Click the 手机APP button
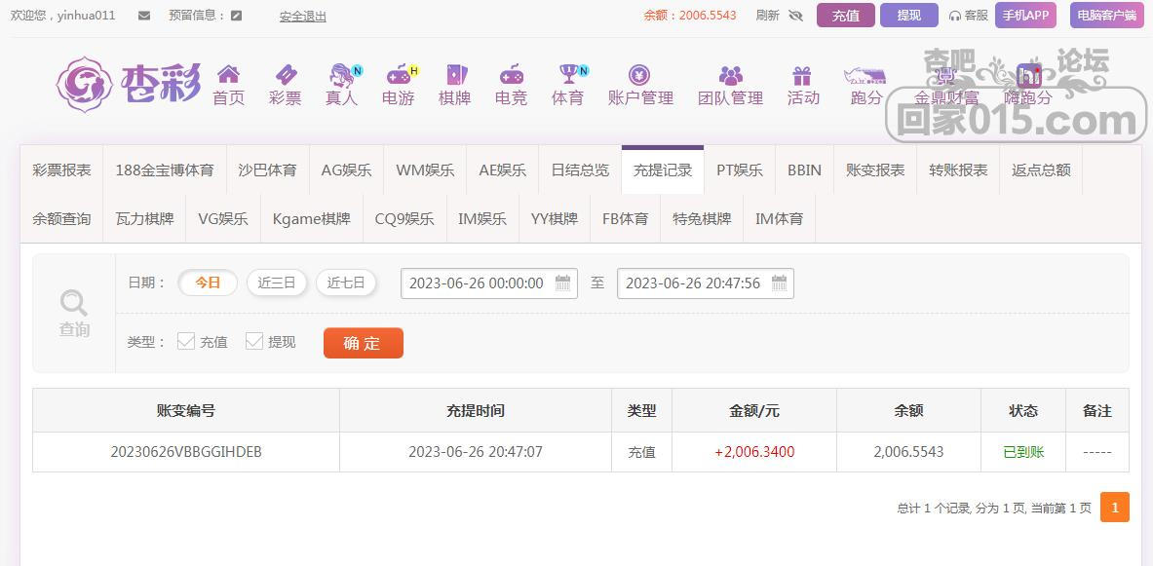 (x=1025, y=15)
